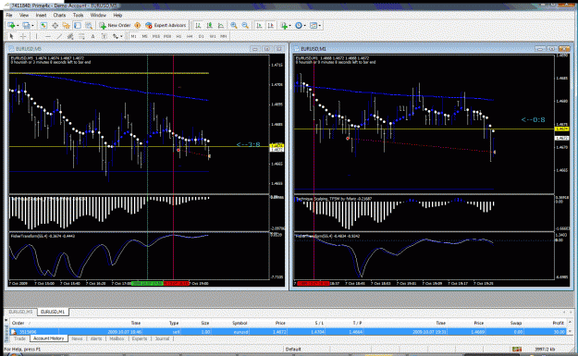This screenshot has width=578, height=356.
Task: Toggle the Expert Advisors button
Action: click(x=166, y=26)
